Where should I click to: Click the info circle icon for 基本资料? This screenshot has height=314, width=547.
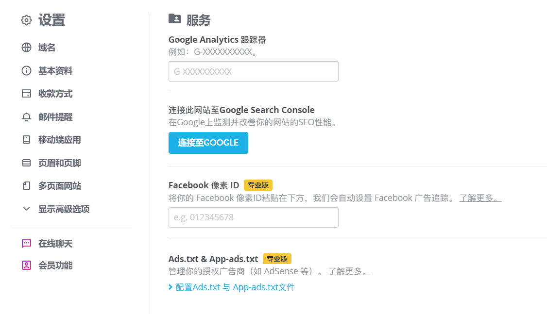[26, 71]
